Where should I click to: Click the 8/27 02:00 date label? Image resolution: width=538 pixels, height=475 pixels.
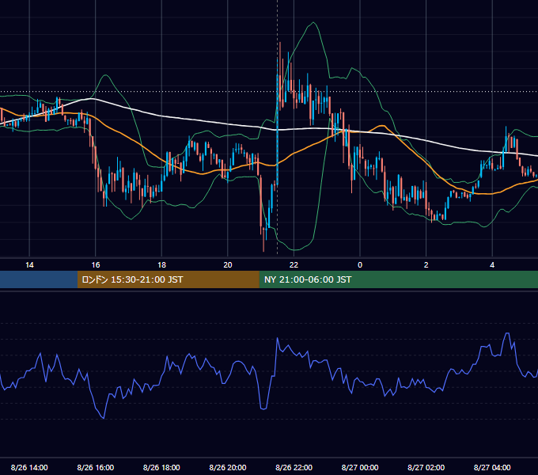(426, 467)
